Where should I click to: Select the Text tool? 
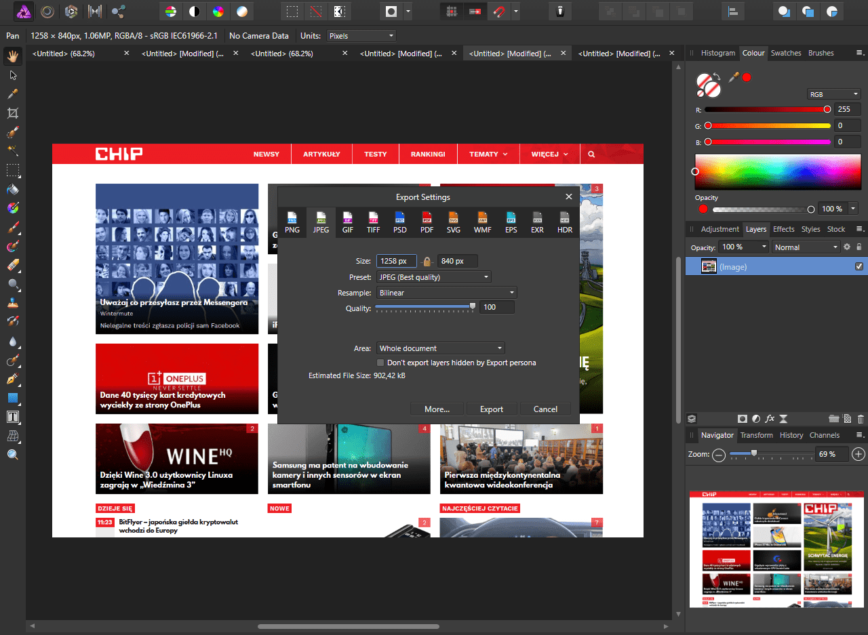pyautogui.click(x=12, y=417)
